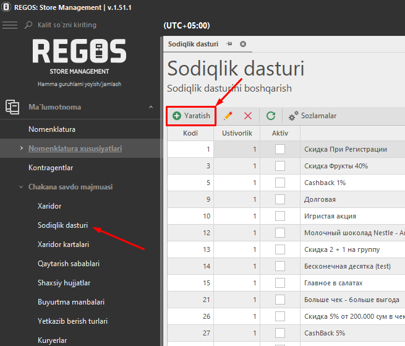405x346 pixels.
Task: Click the REGOS Store Management logo
Action: click(79, 56)
